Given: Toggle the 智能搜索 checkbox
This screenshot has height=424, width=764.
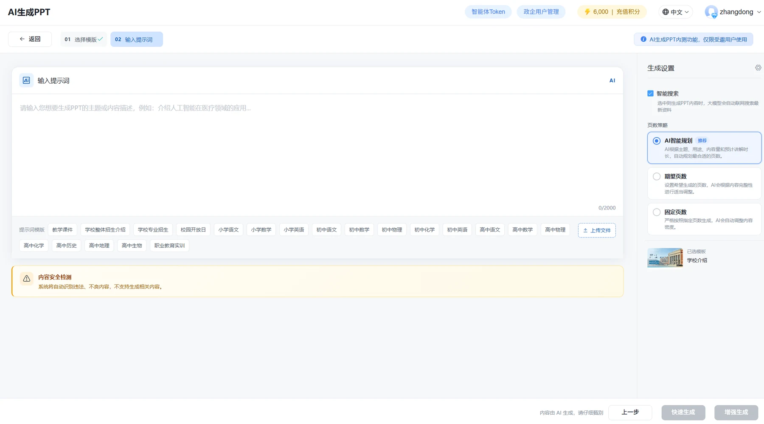Looking at the screenshot, I should [x=650, y=93].
